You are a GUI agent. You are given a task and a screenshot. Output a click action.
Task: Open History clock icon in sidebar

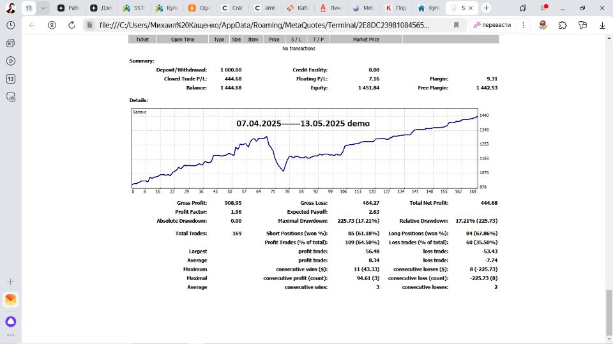pyautogui.click(x=11, y=25)
